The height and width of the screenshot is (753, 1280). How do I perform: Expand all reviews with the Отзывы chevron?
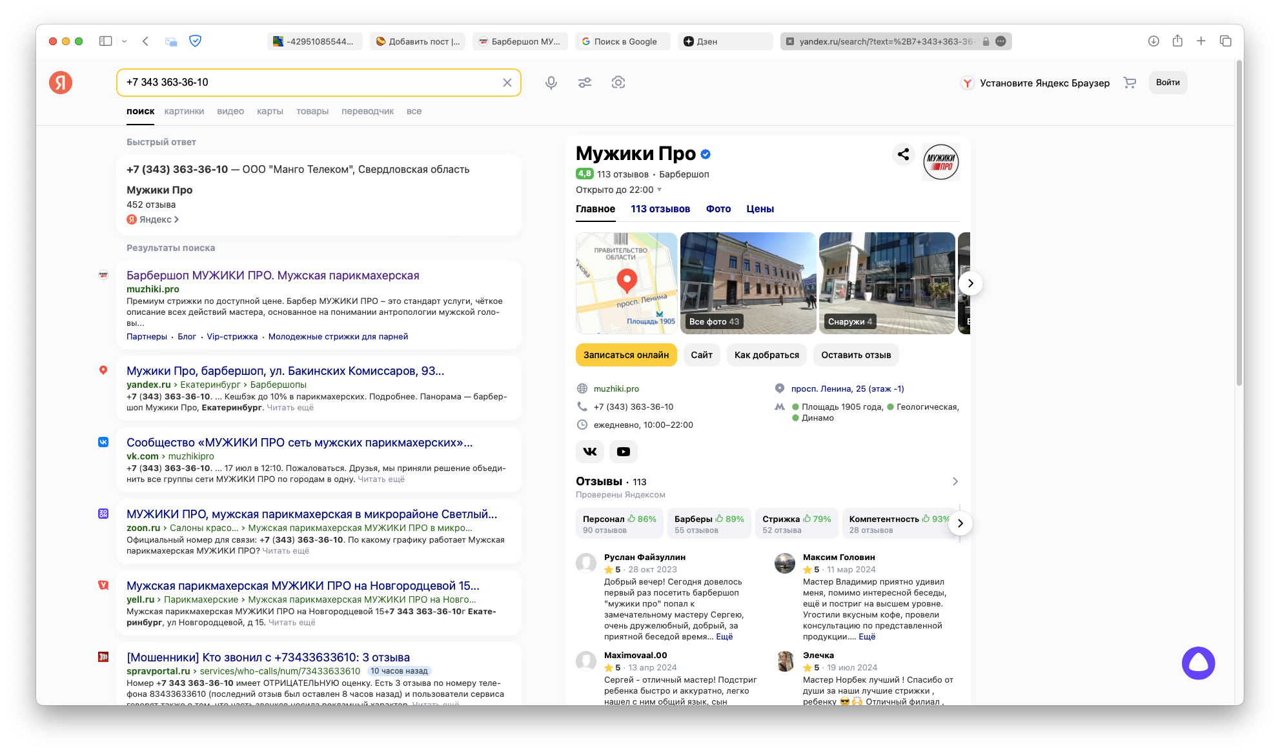pyautogui.click(x=955, y=481)
